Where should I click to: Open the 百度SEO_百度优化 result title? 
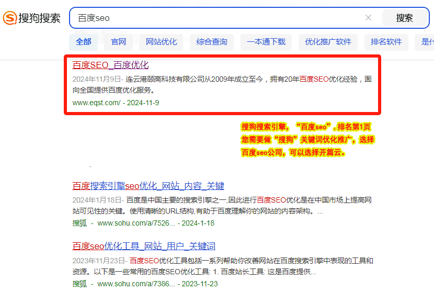pyautogui.click(x=110, y=65)
